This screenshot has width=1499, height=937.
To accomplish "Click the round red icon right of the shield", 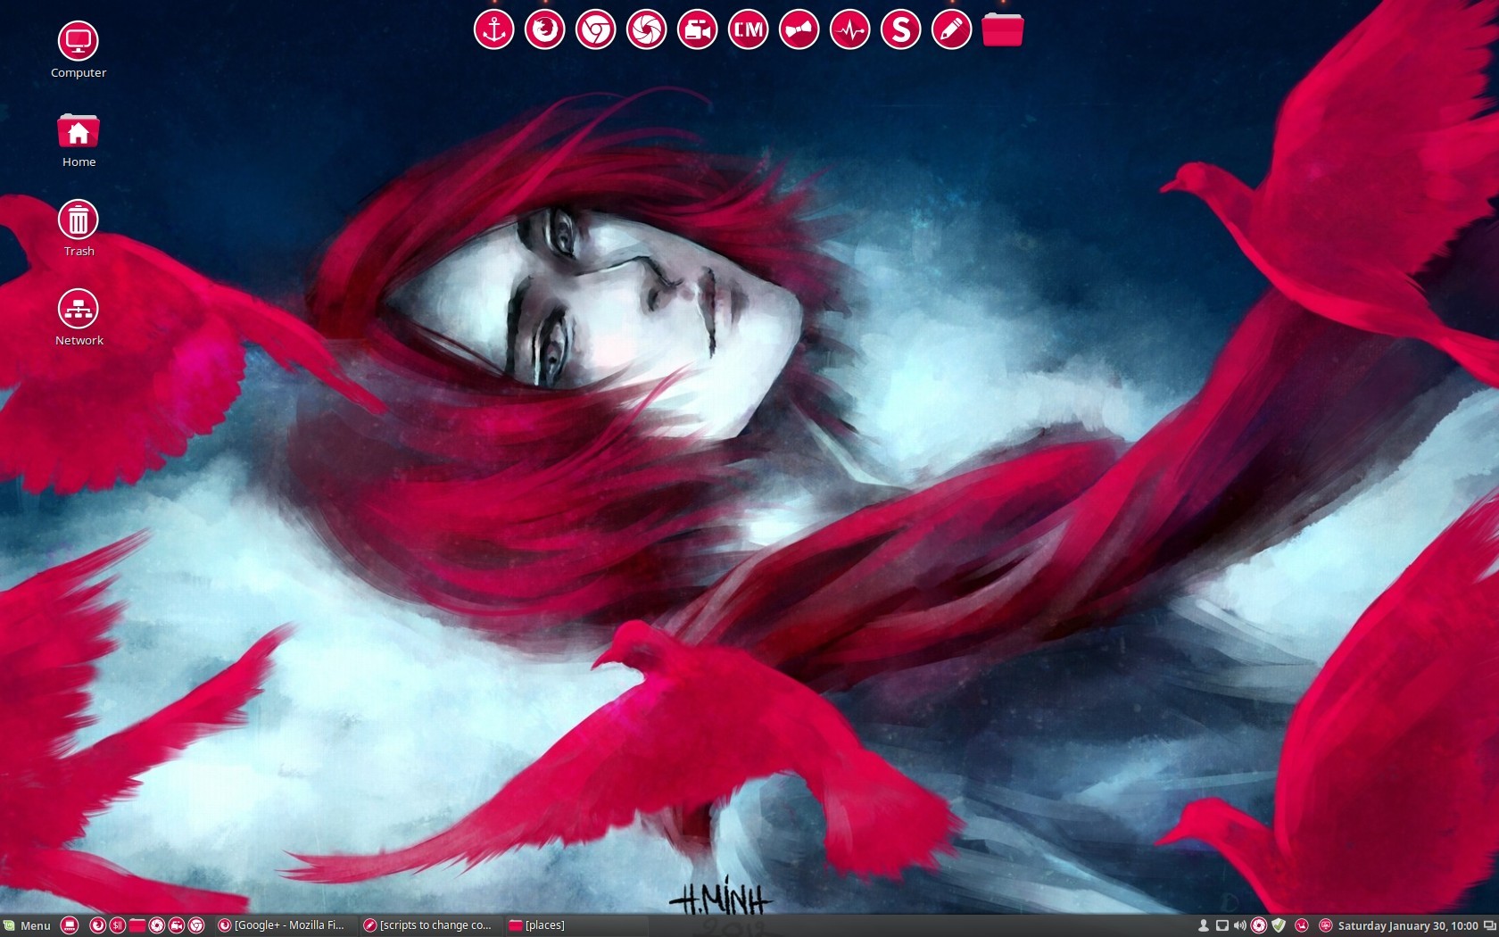I will click(x=1302, y=925).
